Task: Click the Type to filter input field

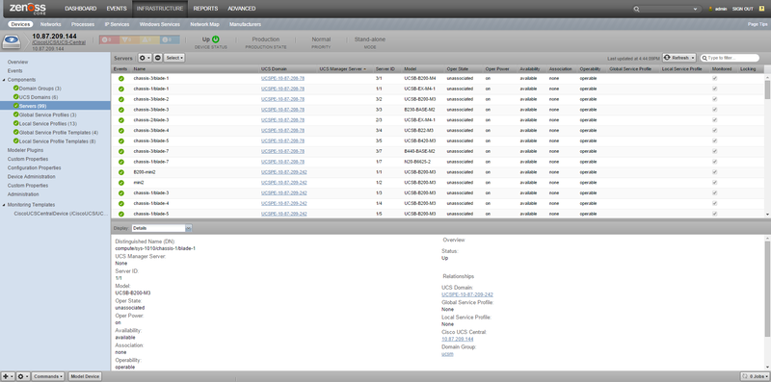Action: coord(730,58)
